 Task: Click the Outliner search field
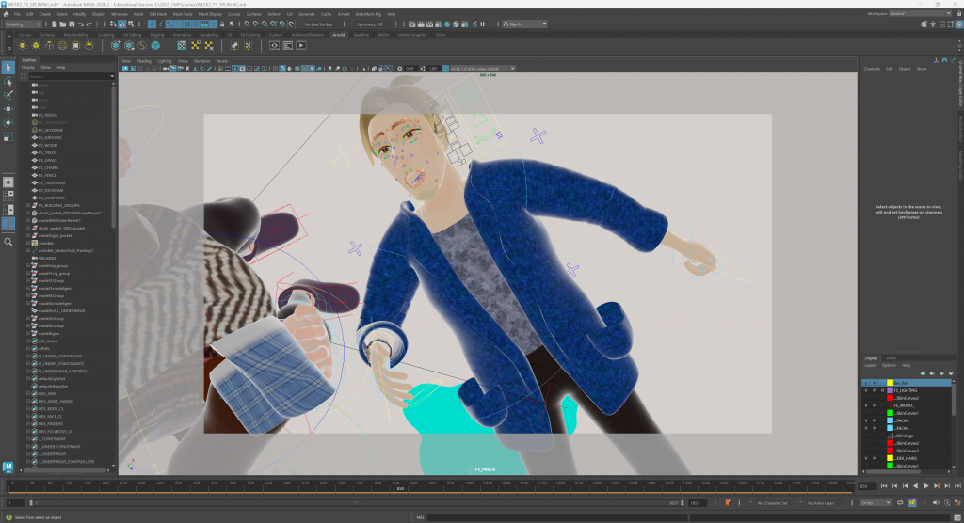pos(68,76)
